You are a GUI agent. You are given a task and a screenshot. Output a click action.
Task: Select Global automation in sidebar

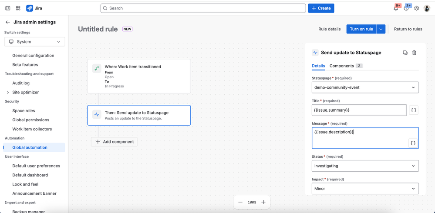(x=34, y=147)
